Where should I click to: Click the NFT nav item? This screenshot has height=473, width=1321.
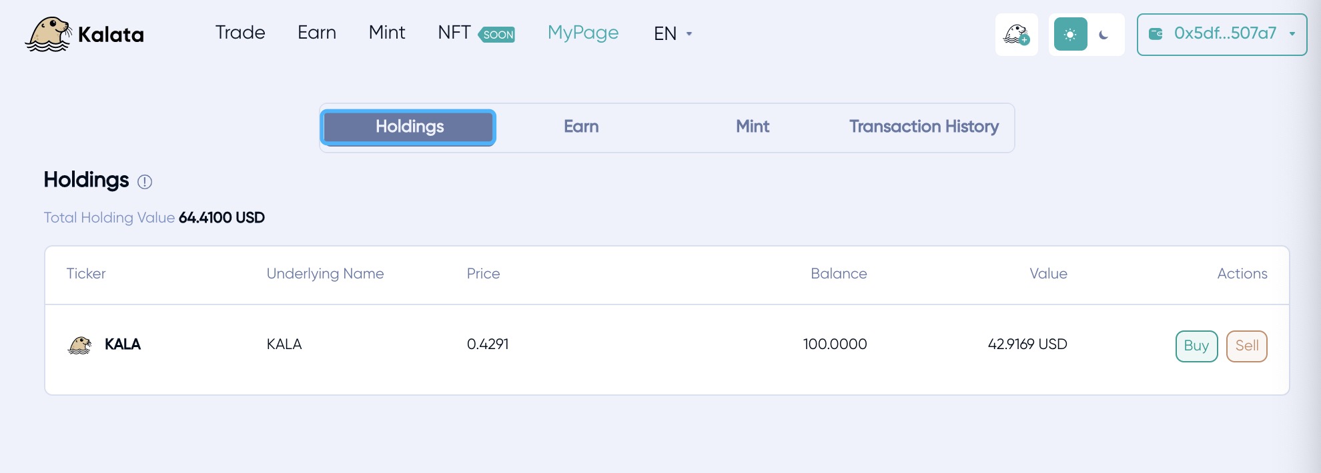pos(454,33)
